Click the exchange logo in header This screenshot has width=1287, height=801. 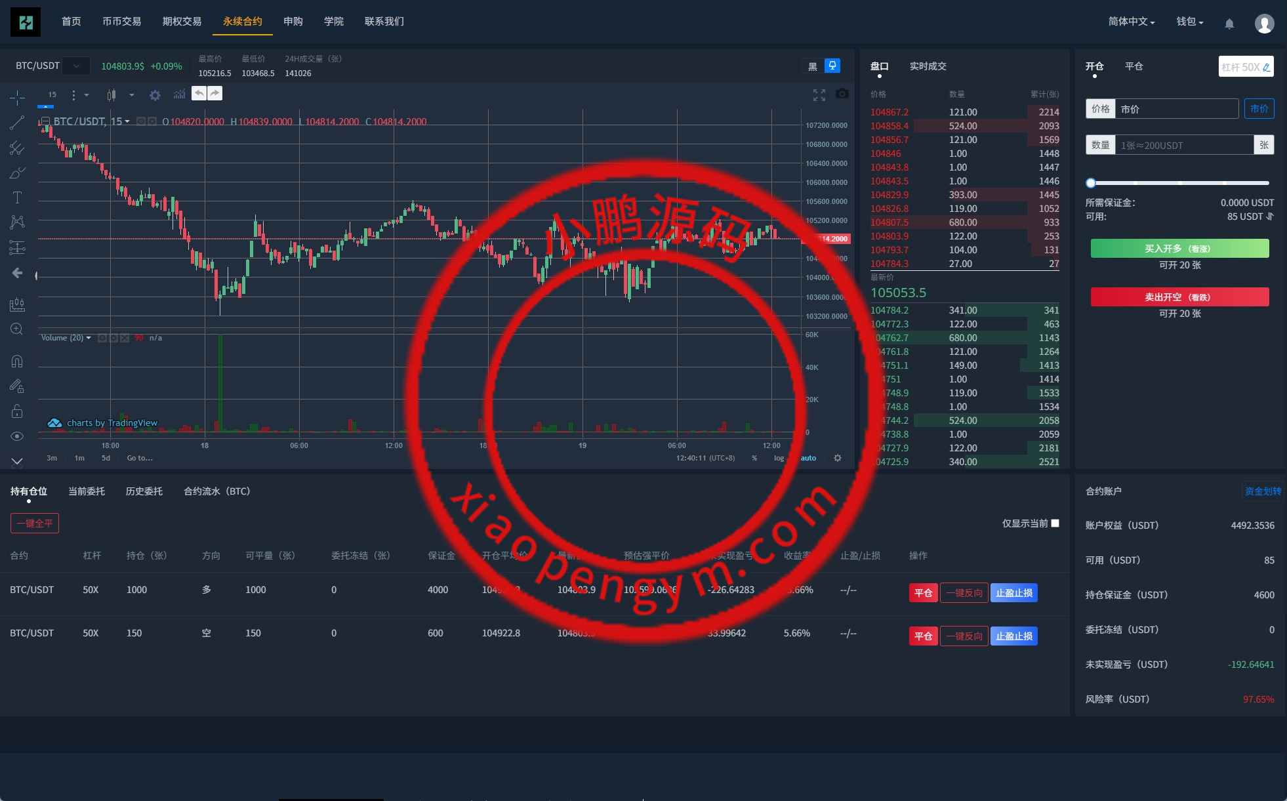26,22
